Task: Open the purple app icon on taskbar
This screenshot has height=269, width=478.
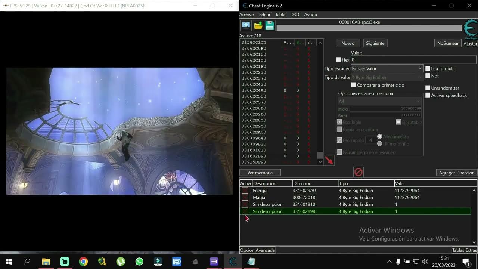Action: tap(214, 262)
